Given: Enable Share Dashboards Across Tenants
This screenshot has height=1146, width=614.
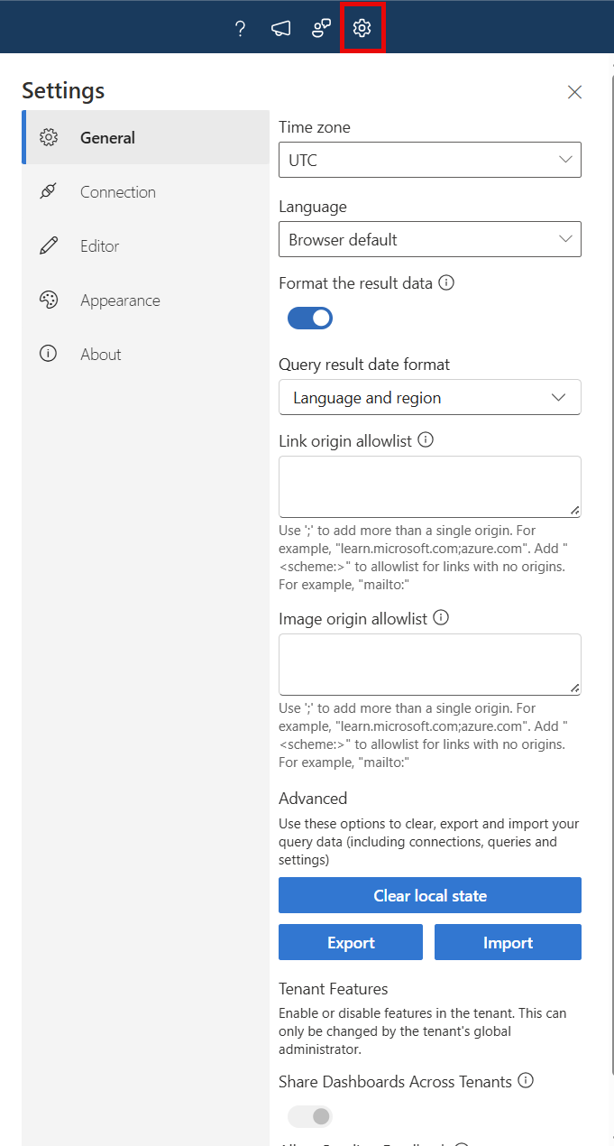Looking at the screenshot, I should tap(309, 1116).
